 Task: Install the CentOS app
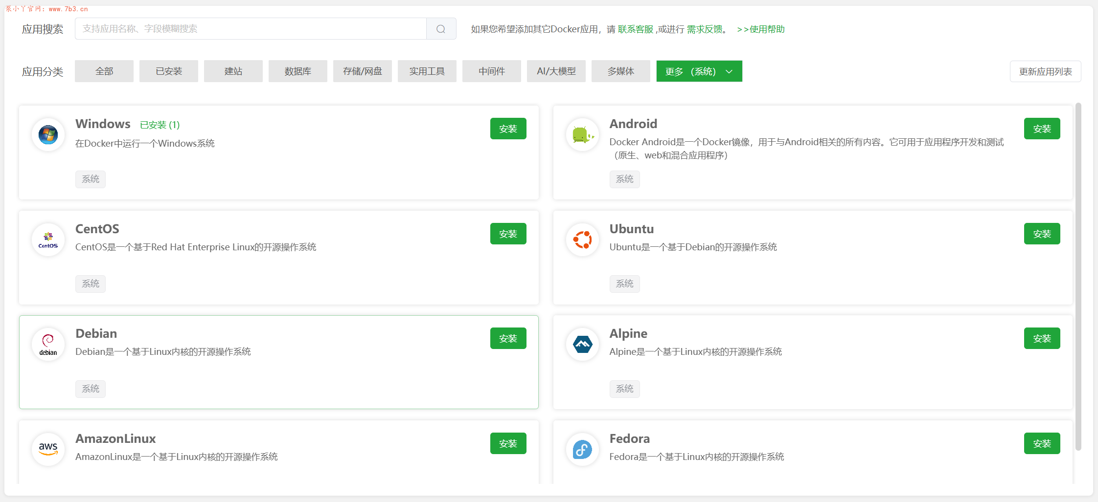click(x=508, y=234)
